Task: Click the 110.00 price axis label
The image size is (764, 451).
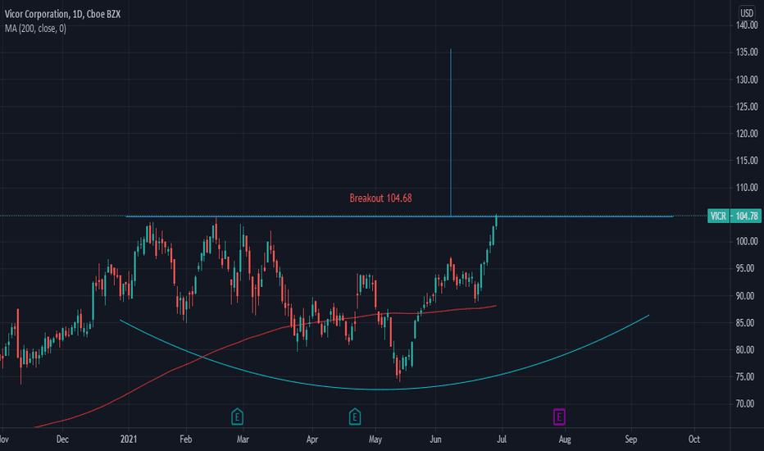Action: 747,187
